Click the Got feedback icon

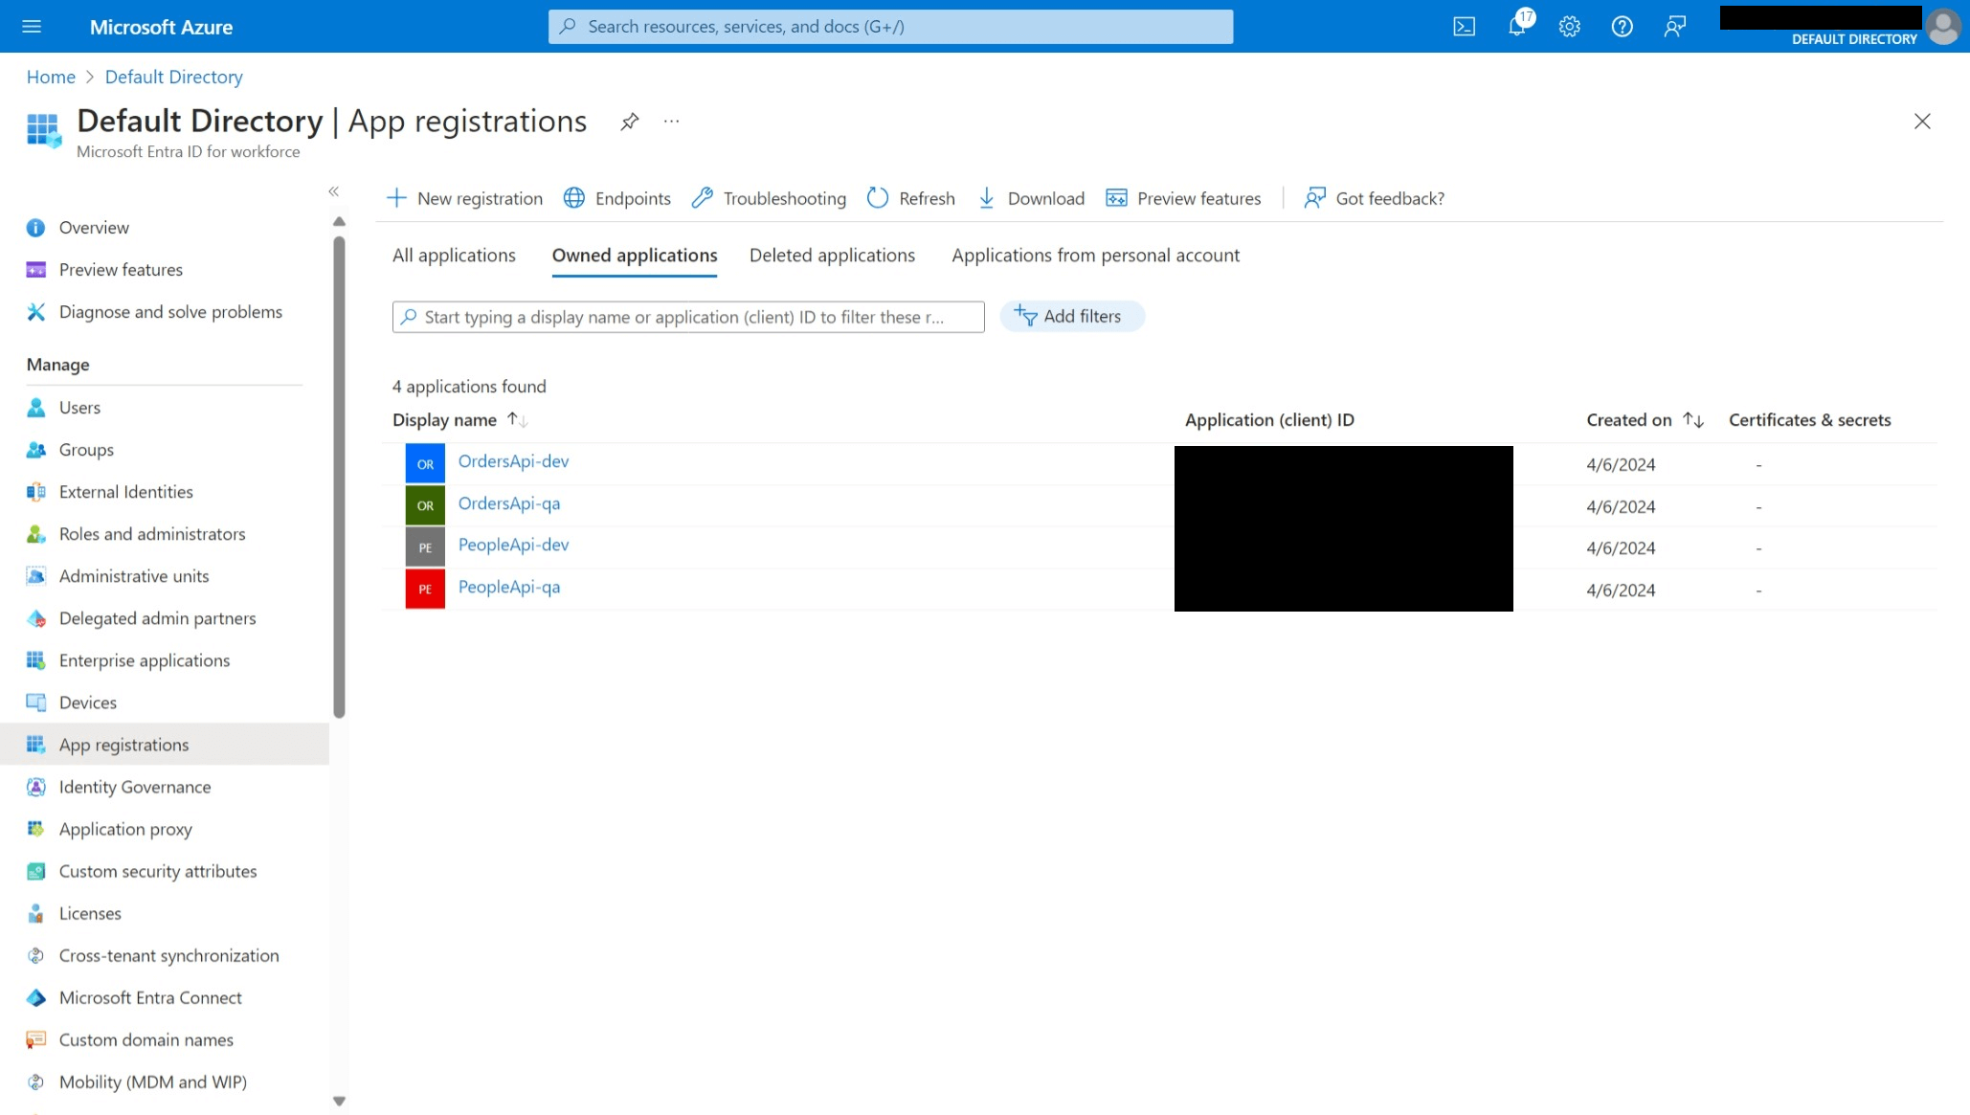(1315, 197)
